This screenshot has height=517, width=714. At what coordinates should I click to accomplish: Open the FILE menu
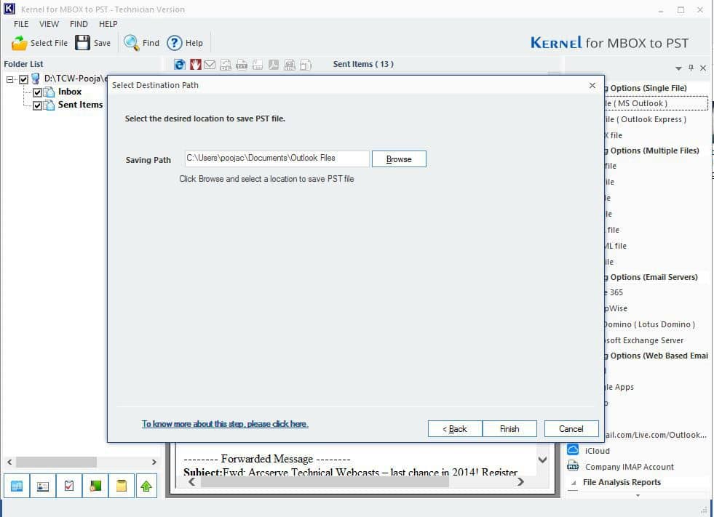(21, 24)
